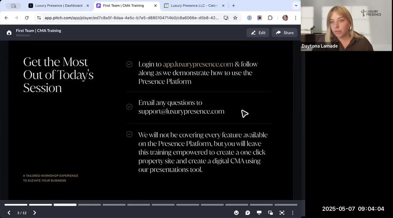The width and height of the screenshot is (393, 218).
Task: Jump to the second slide progress segment
Action: click(x=41, y=205)
